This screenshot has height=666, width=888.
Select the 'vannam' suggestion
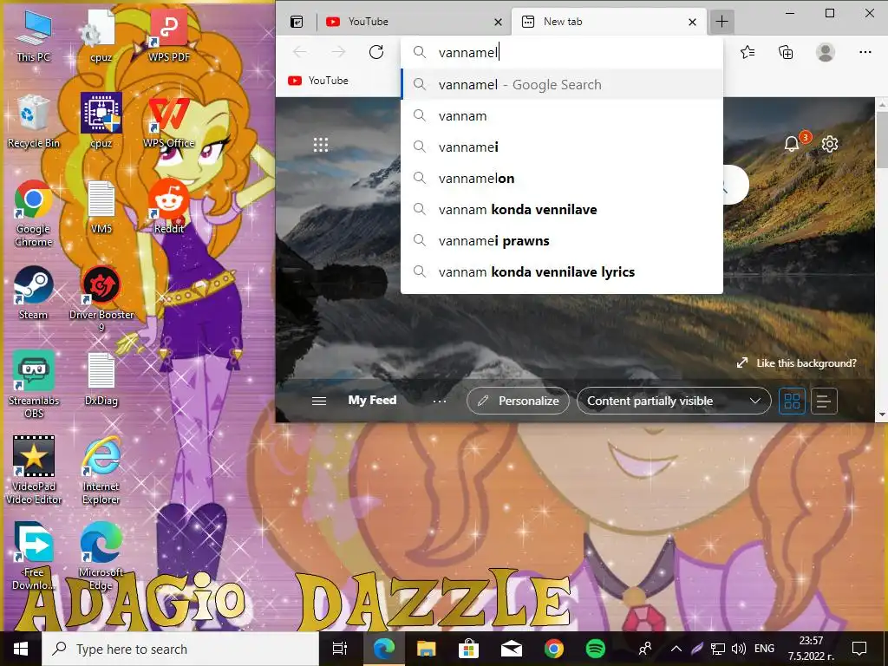click(x=562, y=115)
